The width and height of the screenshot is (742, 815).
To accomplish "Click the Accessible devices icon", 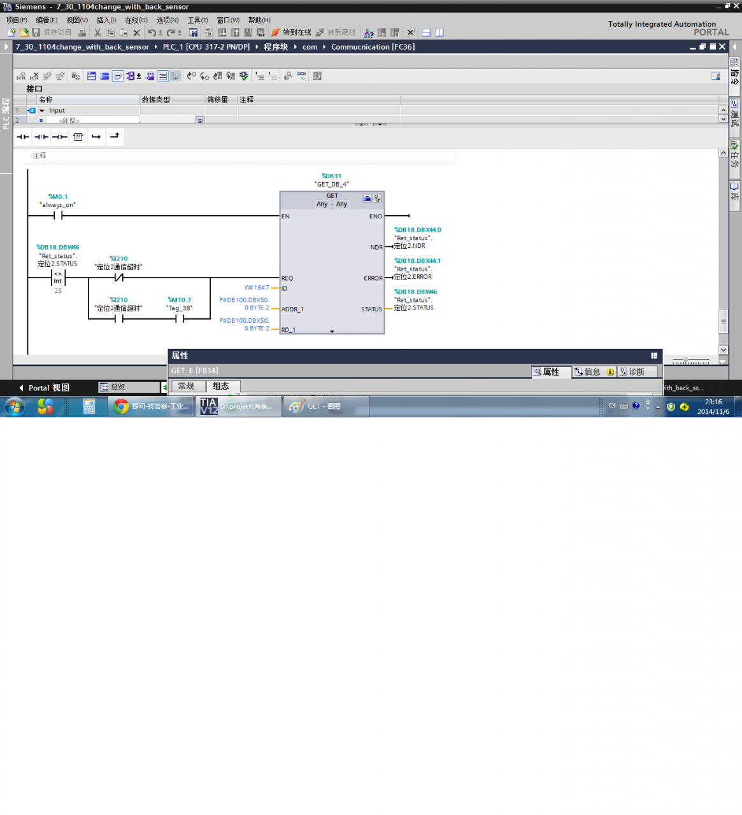I will (369, 32).
